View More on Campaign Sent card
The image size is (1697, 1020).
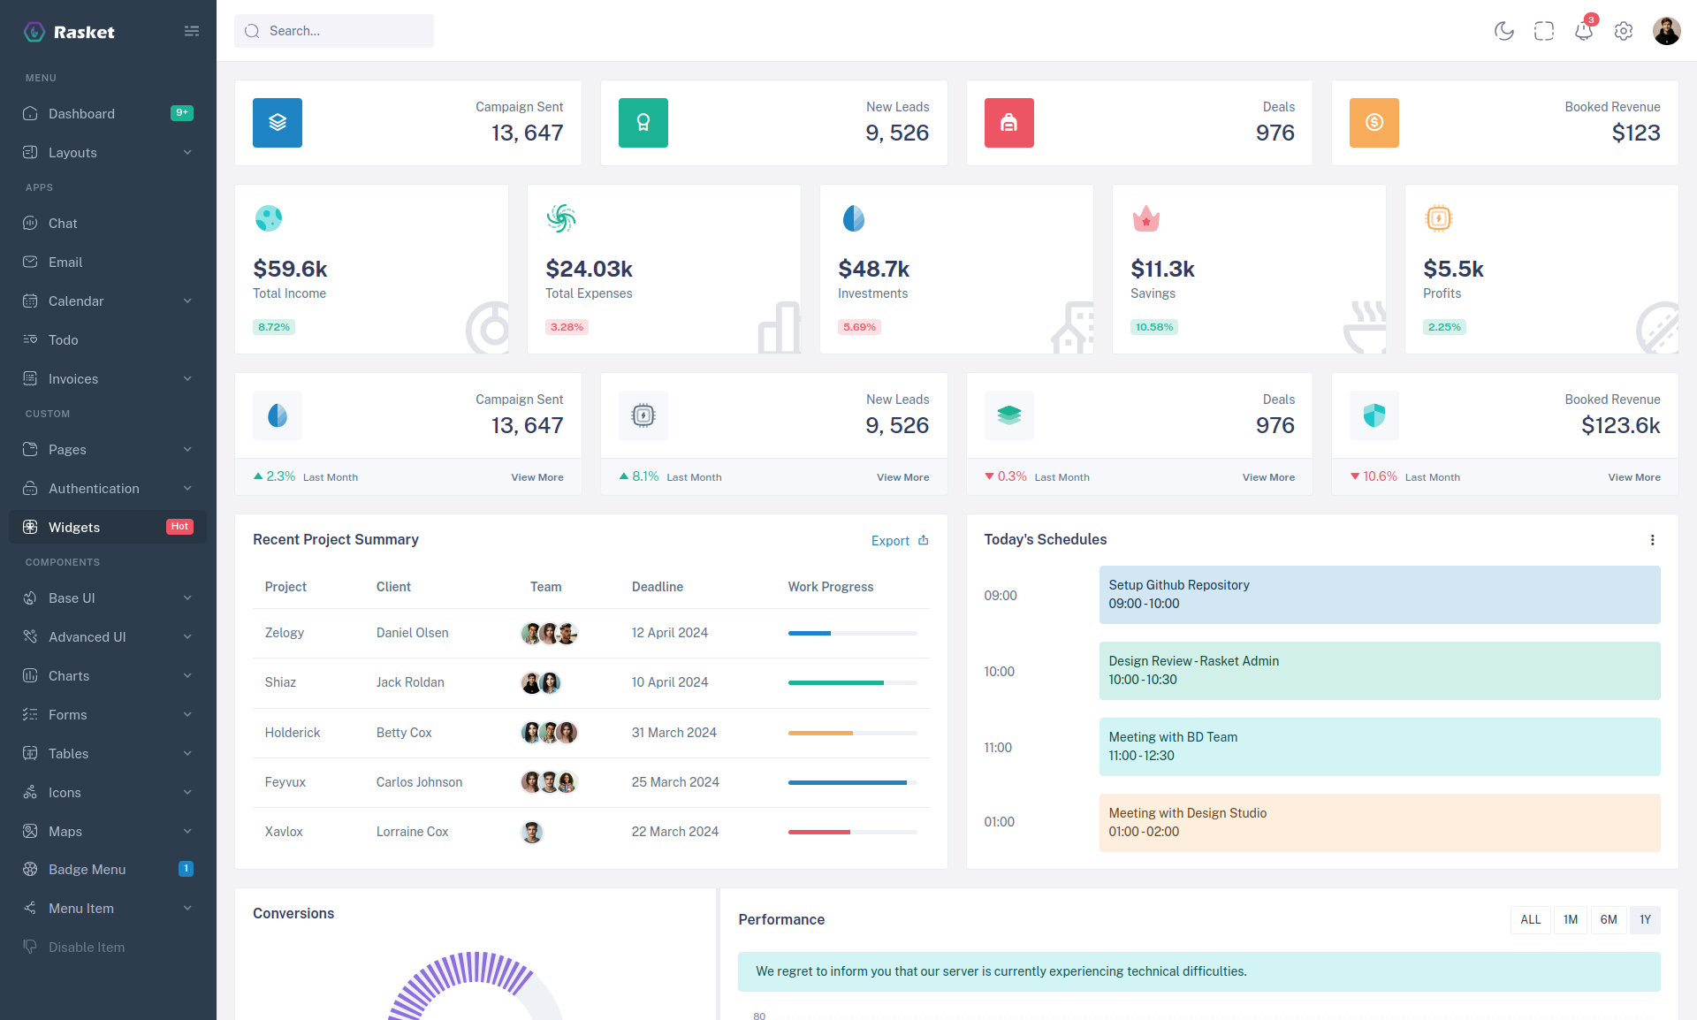point(537,477)
